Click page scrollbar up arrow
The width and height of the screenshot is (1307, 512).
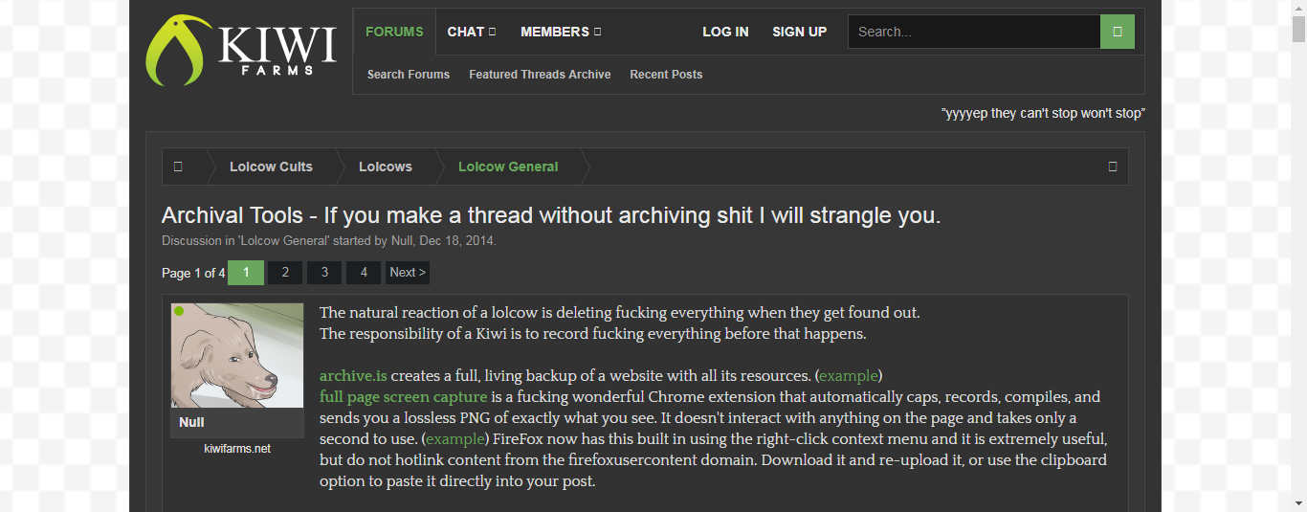[x=1298, y=8]
